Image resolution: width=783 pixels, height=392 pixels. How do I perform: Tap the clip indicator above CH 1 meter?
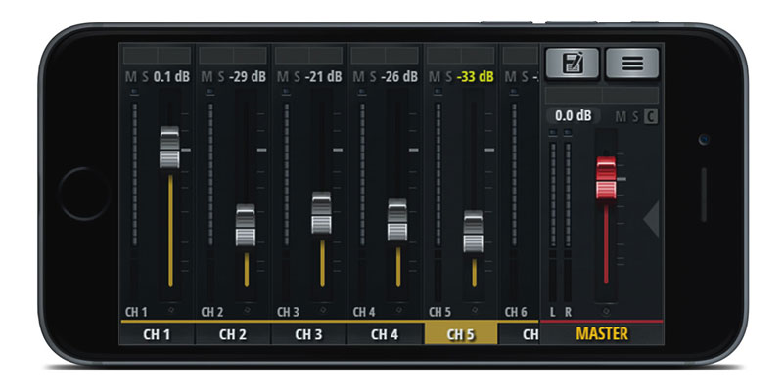(x=135, y=92)
